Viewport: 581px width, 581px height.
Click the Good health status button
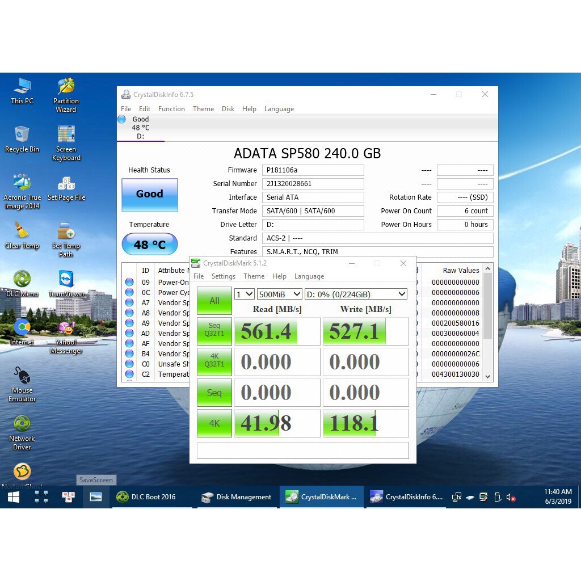pos(149,195)
